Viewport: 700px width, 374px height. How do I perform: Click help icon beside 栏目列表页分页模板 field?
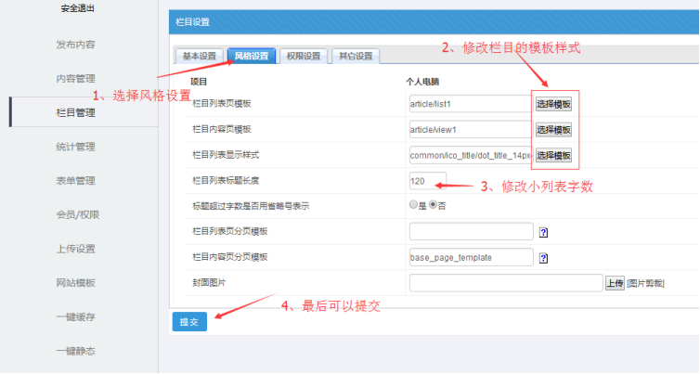coord(544,233)
